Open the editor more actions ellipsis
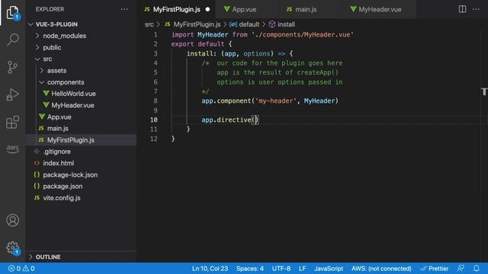Image resolution: width=488 pixels, height=274 pixels. [476, 9]
